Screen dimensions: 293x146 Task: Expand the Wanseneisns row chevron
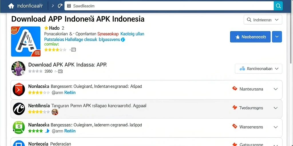276,127
